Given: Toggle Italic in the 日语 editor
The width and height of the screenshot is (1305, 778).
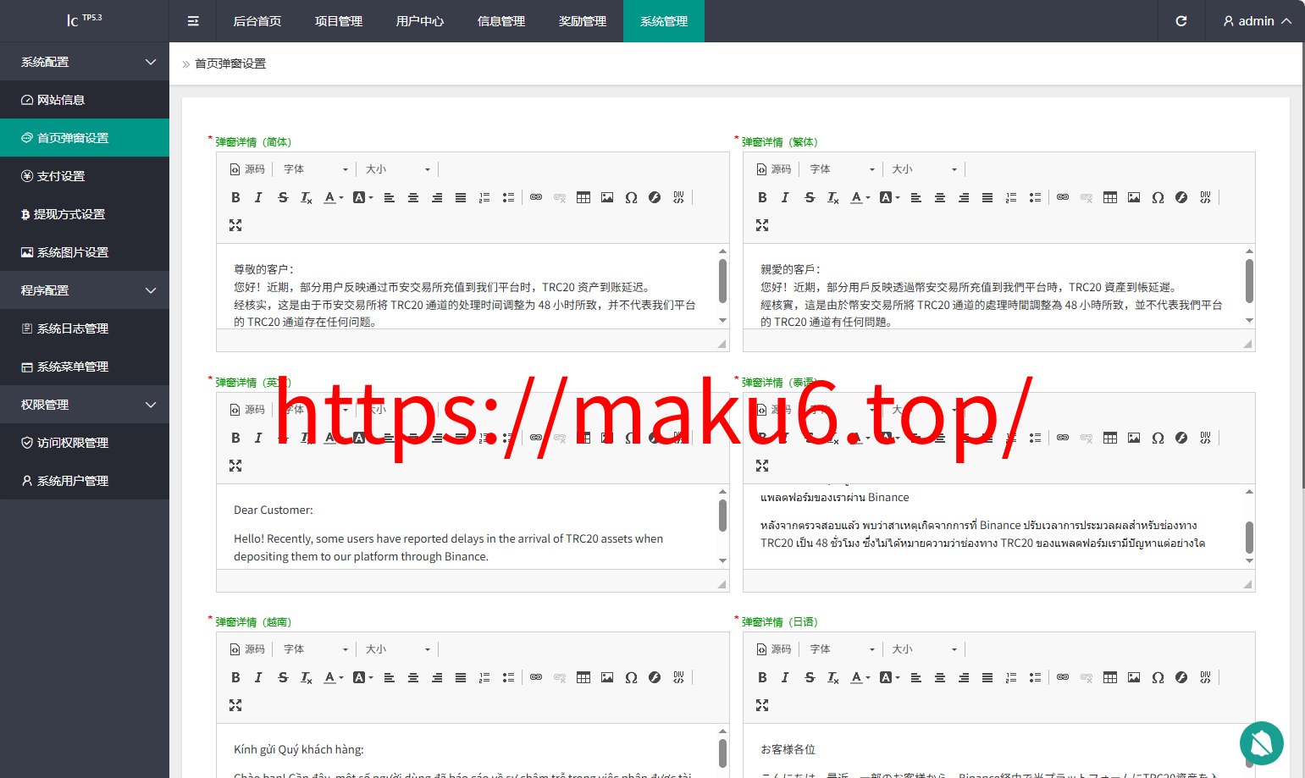Looking at the screenshot, I should coord(785,677).
